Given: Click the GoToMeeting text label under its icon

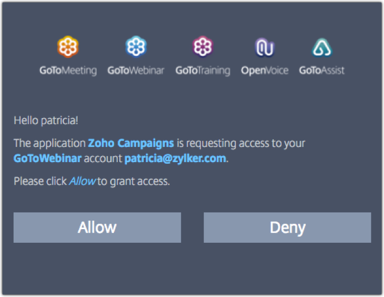Looking at the screenshot, I should [68, 70].
